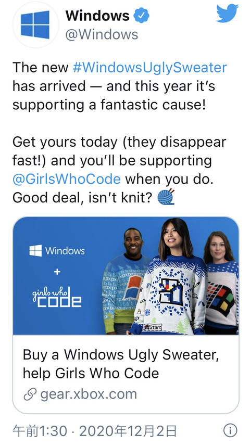Click the blue verified badge
The image size is (250, 447).
[x=142, y=16]
